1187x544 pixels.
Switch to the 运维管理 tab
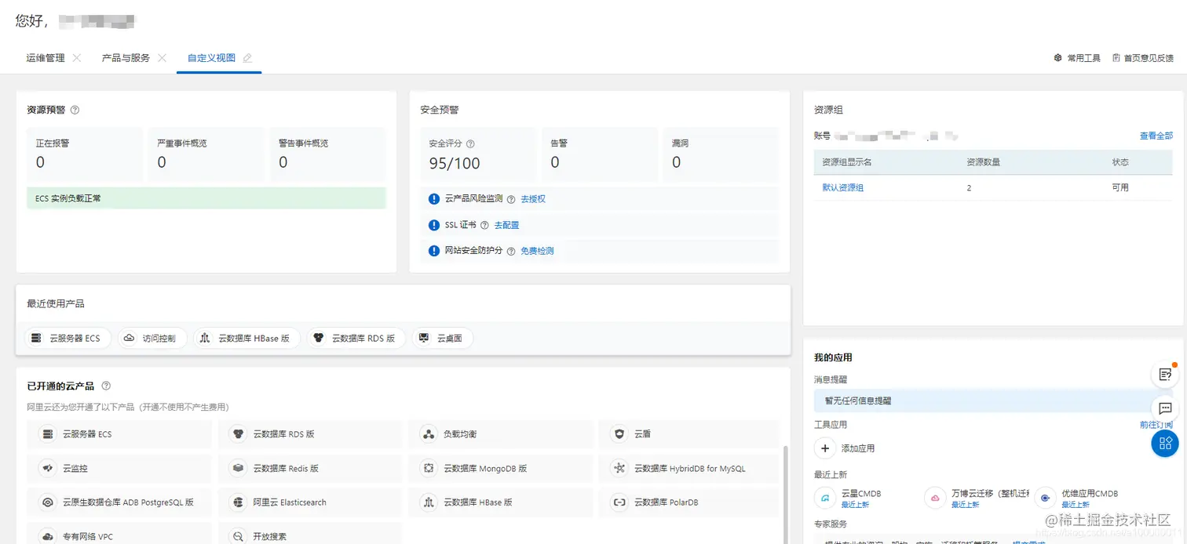click(x=44, y=56)
